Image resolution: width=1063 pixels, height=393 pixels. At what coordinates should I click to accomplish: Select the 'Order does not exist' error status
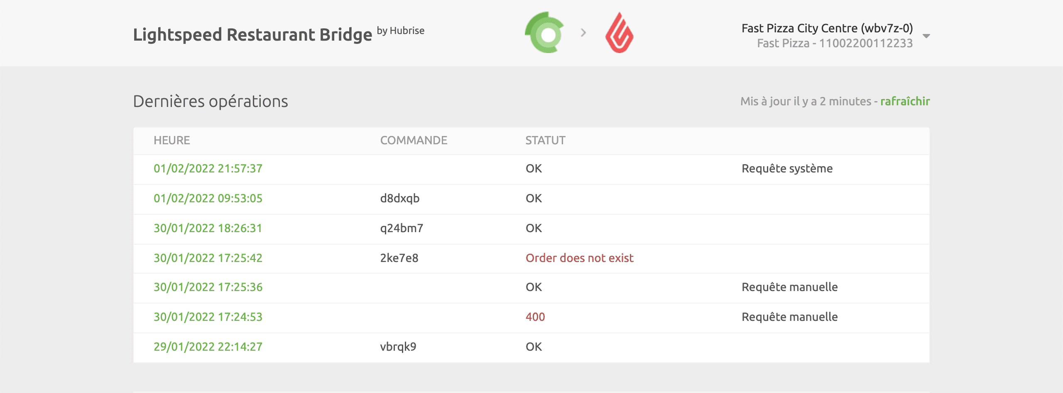click(x=579, y=258)
